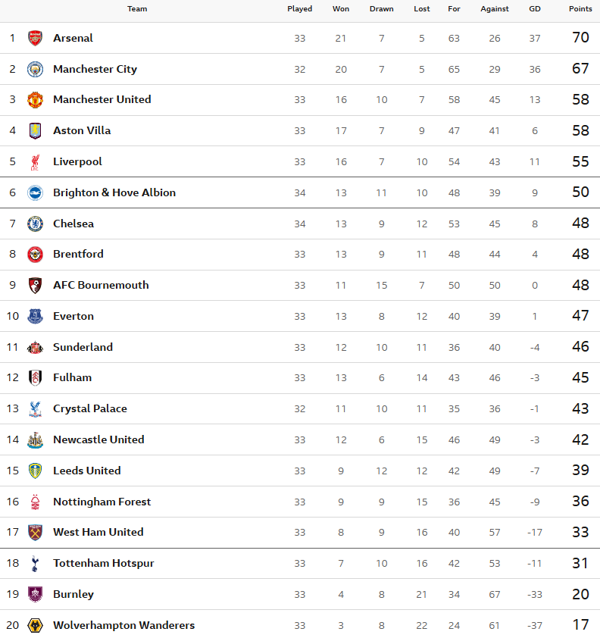This screenshot has height=638, width=600.
Task: Click the Chelsea club badge
Action: coord(35,224)
